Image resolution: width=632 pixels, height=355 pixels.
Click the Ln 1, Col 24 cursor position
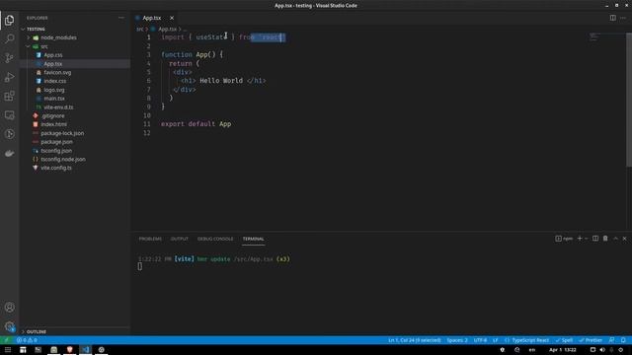tap(415, 340)
